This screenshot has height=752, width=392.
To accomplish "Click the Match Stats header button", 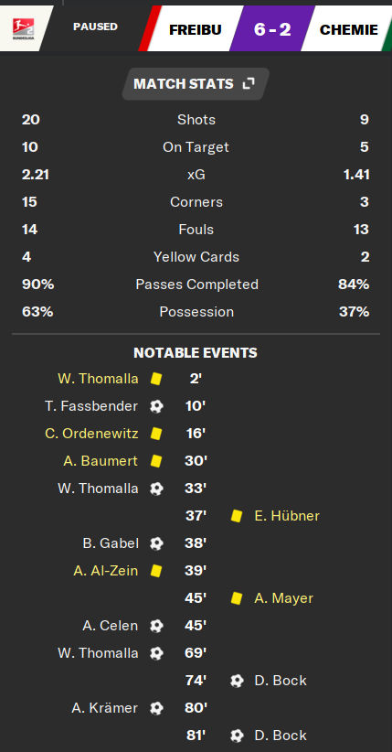I will pos(196,84).
